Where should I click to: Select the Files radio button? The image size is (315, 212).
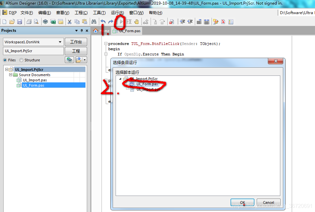coord(5,60)
